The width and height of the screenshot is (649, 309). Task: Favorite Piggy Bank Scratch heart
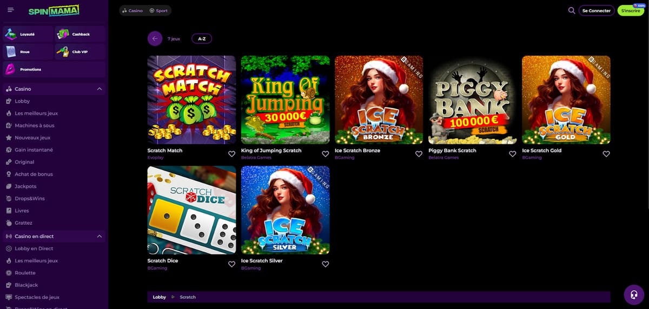pyautogui.click(x=512, y=154)
